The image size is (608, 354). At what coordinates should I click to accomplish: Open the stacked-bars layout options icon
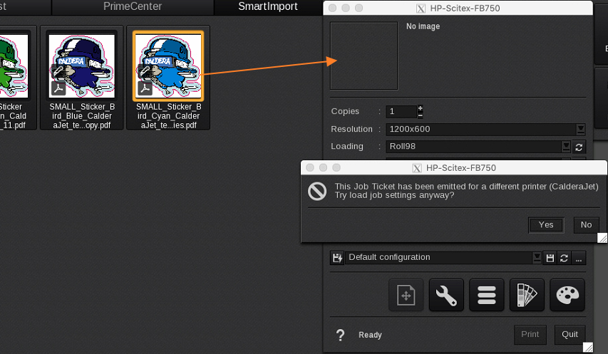[x=487, y=295]
